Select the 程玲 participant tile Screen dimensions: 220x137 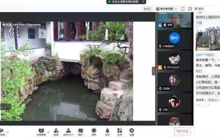coord(174,39)
